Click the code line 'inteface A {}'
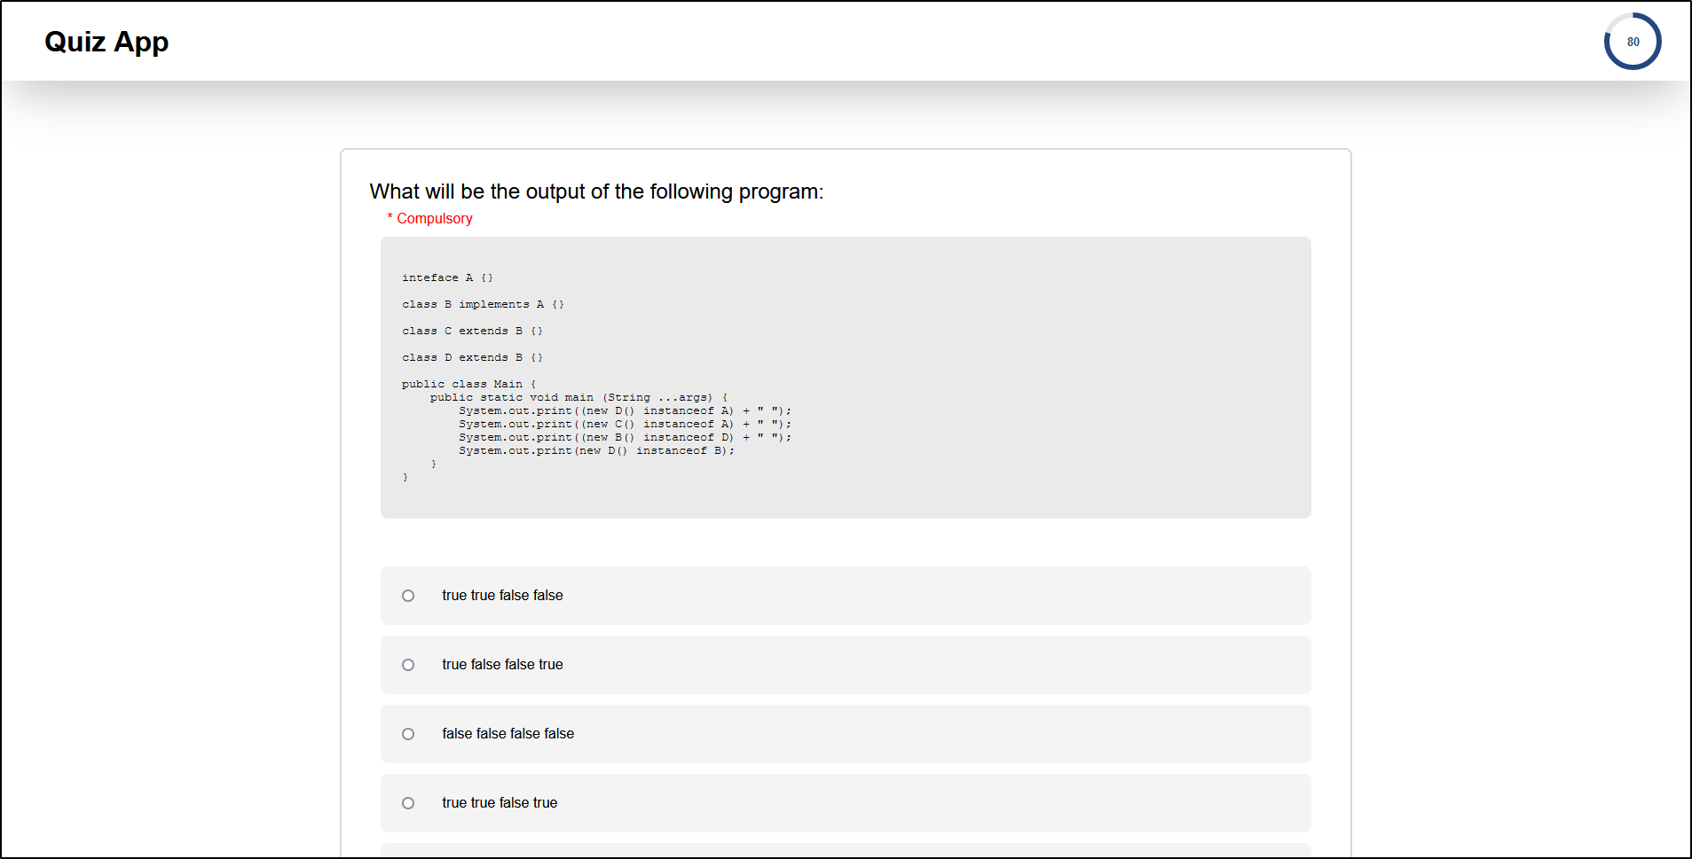The width and height of the screenshot is (1692, 859). (447, 277)
